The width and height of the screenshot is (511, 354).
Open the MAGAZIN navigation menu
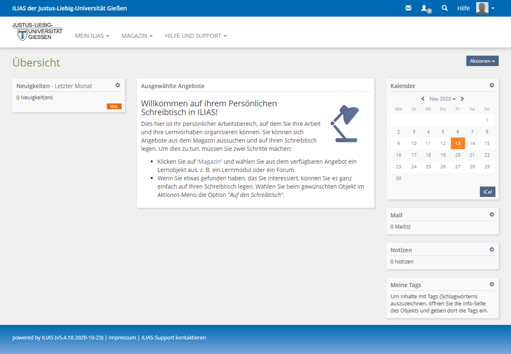(x=137, y=36)
